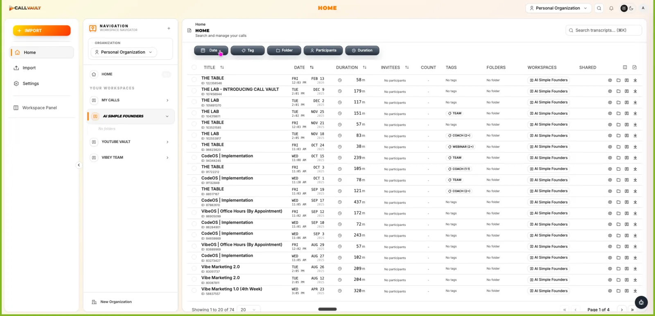Viewport: 655px width, 316px height.
Task: Add a workspace with the Navigation plus icon
Action: pos(169,28)
